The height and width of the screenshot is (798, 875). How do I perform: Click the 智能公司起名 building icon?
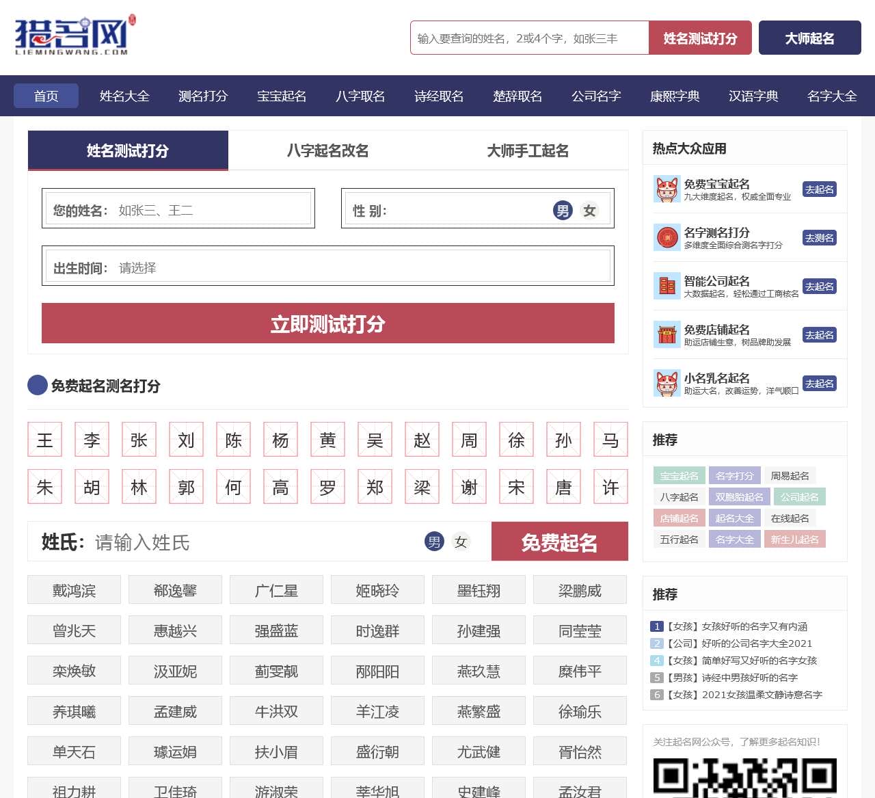pos(667,287)
